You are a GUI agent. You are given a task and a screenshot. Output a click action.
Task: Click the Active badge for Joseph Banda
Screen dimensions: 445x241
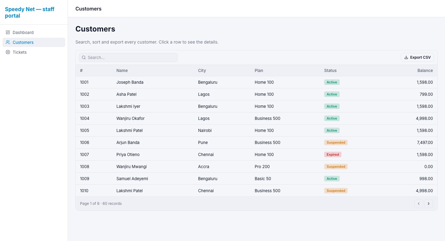(332, 82)
